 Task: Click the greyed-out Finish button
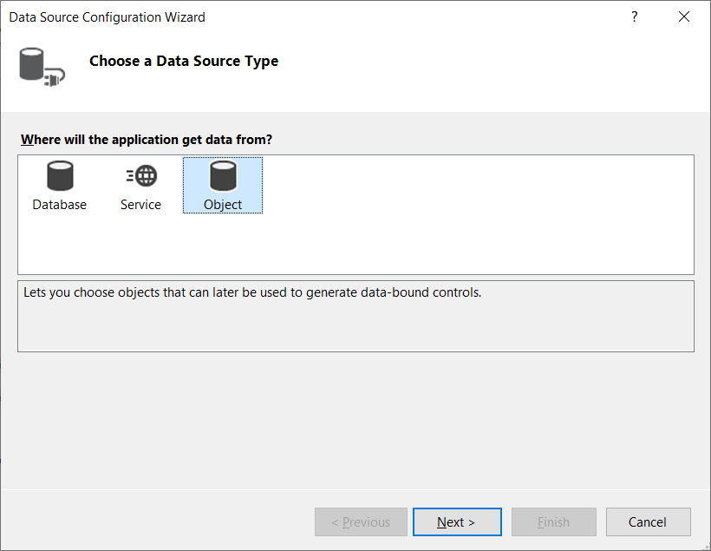[x=554, y=522]
